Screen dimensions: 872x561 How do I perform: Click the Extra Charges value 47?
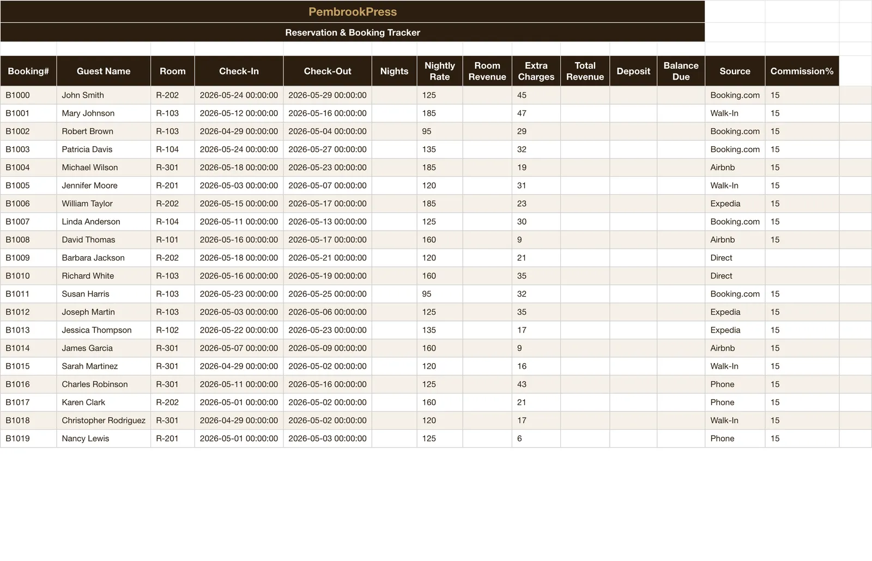coord(536,113)
